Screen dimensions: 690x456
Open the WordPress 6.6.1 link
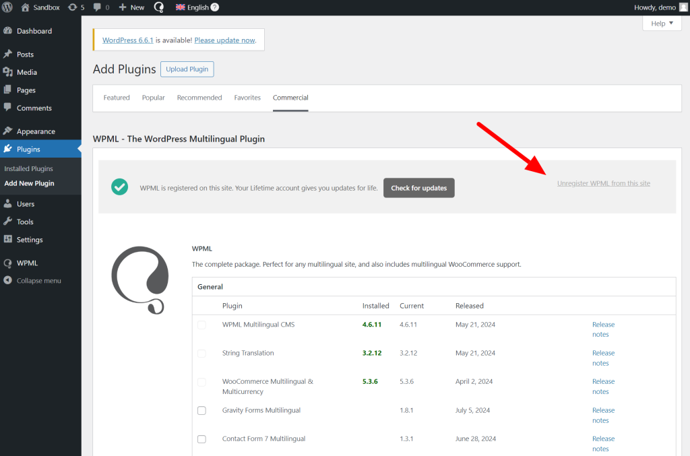(127, 40)
